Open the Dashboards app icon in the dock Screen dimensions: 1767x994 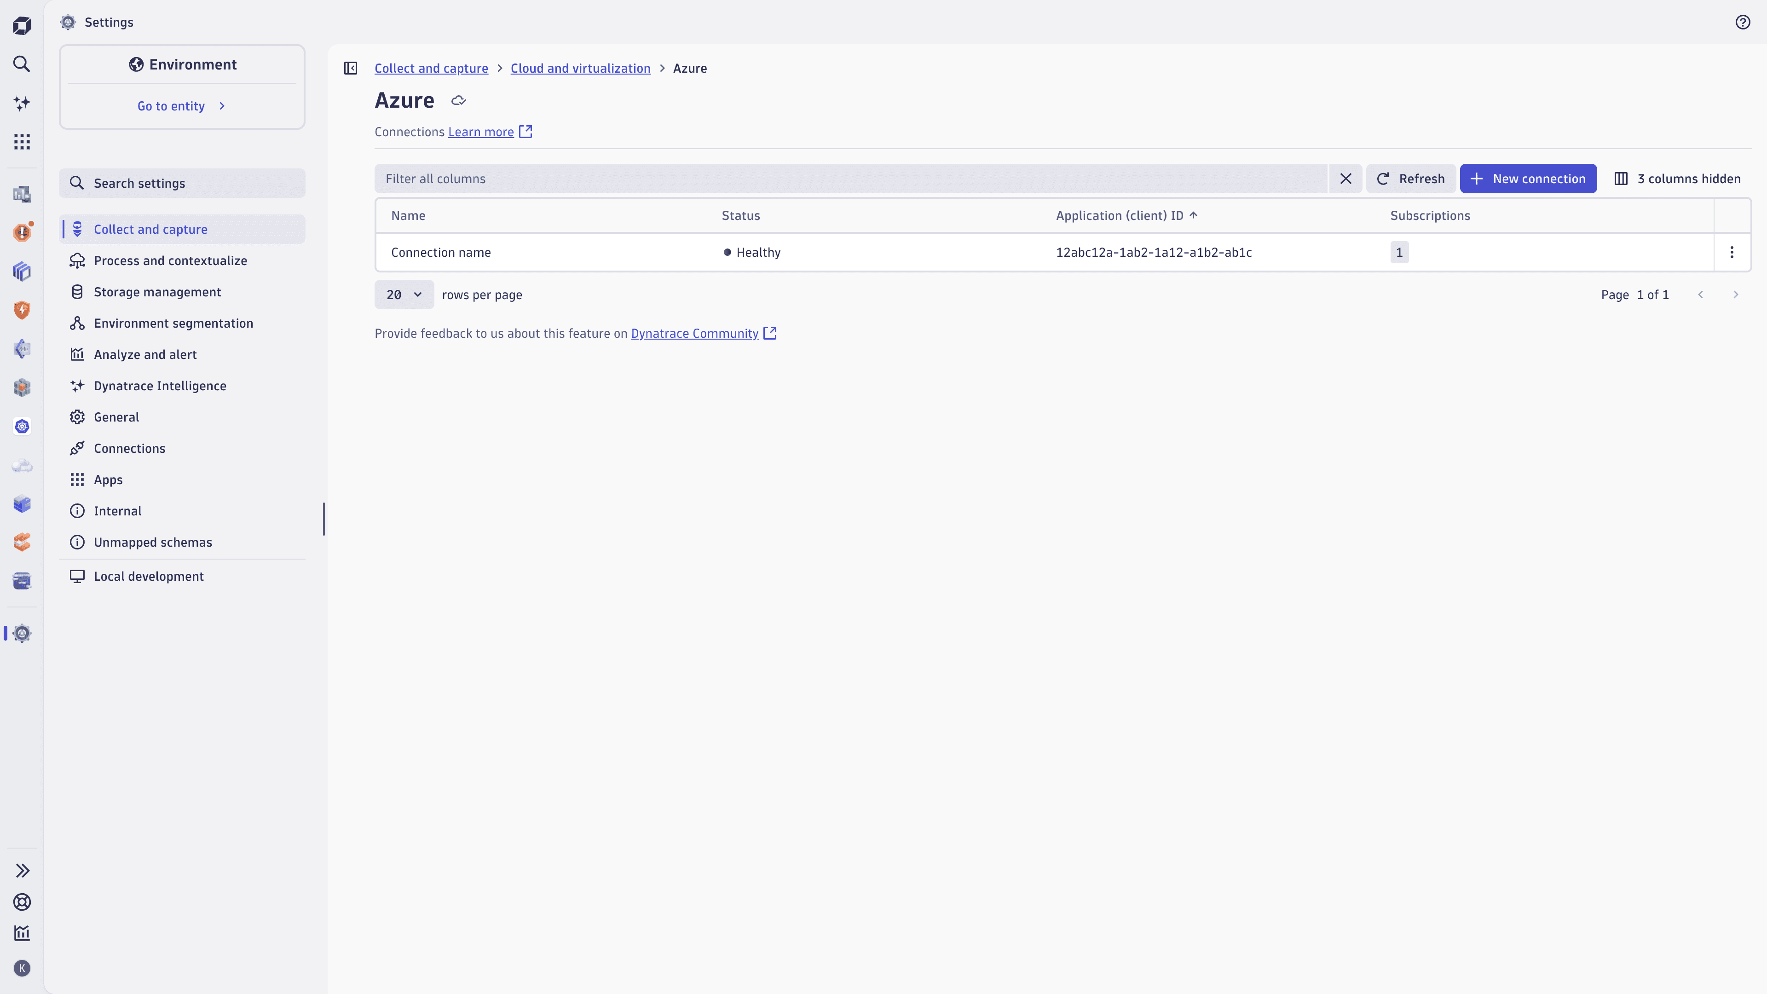pyautogui.click(x=22, y=194)
